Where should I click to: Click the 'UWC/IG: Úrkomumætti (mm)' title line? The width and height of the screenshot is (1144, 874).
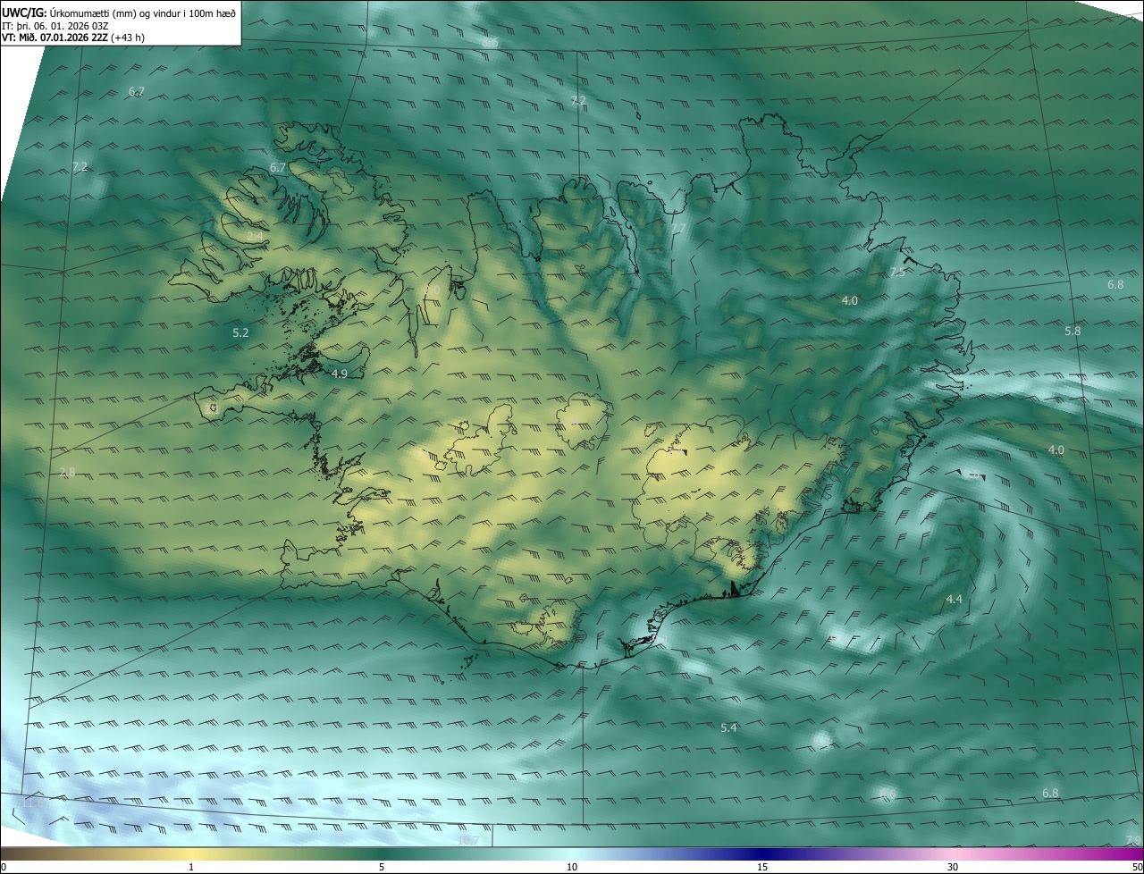pyautogui.click(x=119, y=13)
